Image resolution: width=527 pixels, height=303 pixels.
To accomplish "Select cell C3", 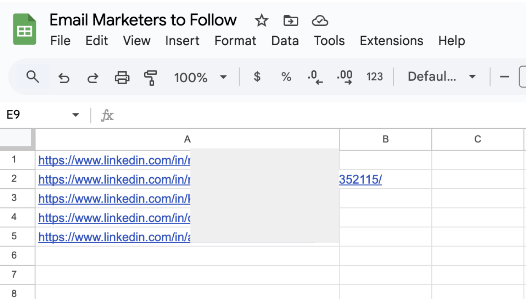I will (478, 198).
